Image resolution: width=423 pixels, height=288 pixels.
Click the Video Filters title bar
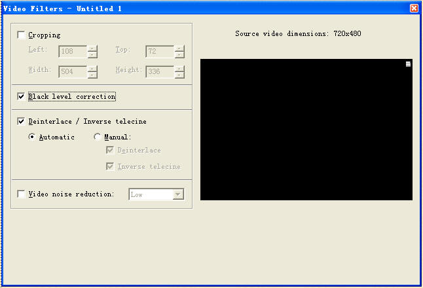210,9
